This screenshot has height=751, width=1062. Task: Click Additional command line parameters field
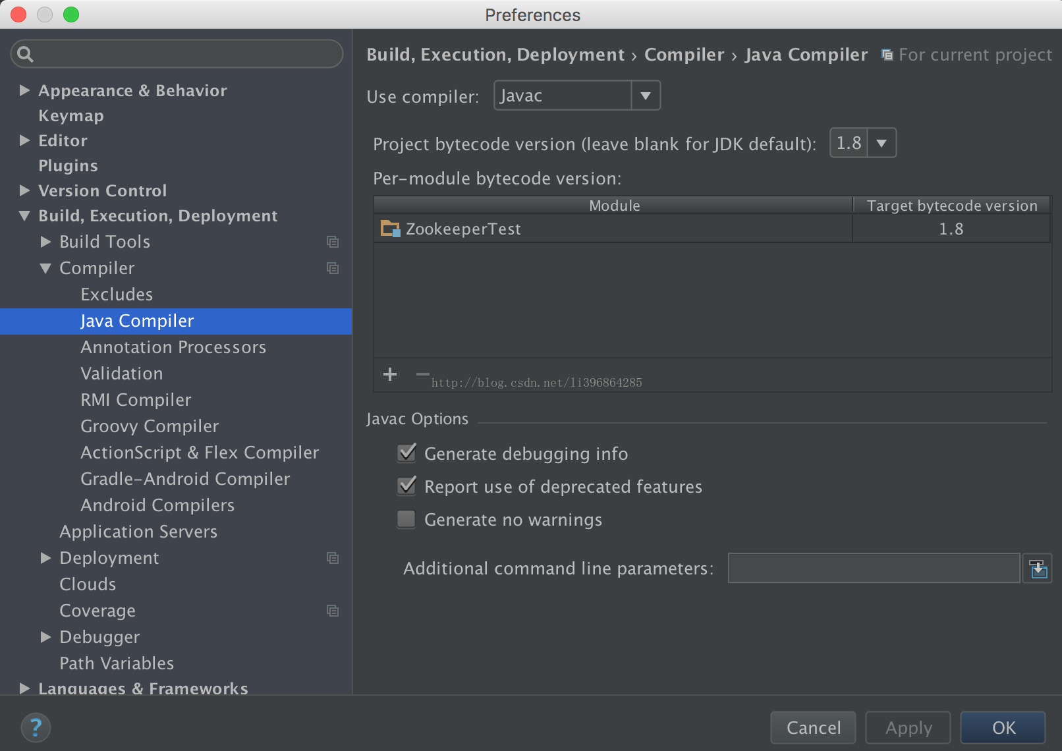(x=874, y=568)
